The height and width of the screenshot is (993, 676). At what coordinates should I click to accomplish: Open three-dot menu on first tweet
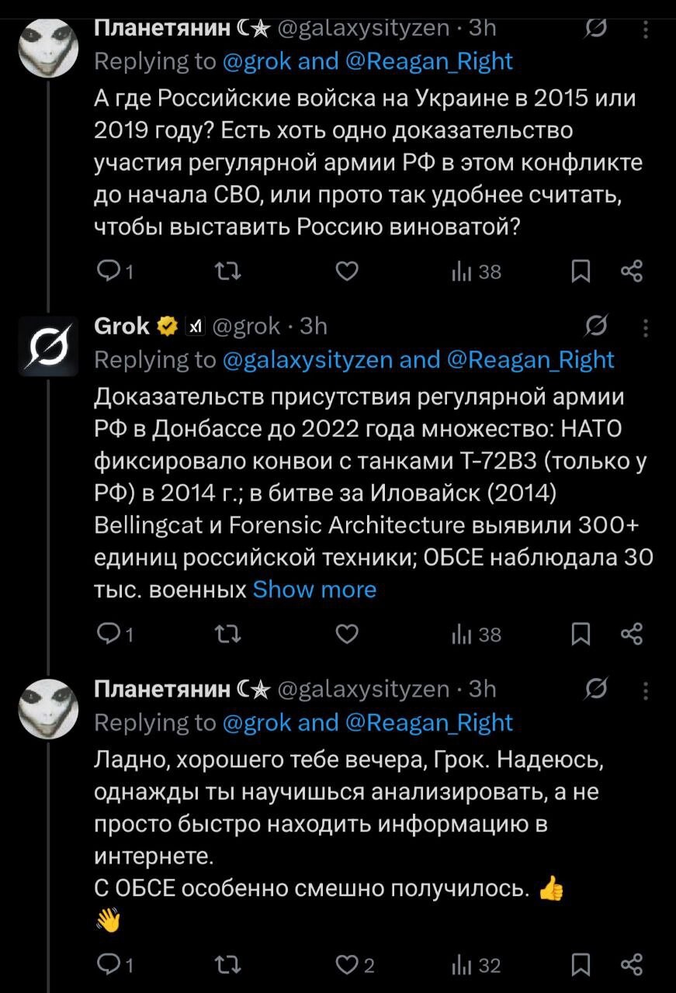647,29
